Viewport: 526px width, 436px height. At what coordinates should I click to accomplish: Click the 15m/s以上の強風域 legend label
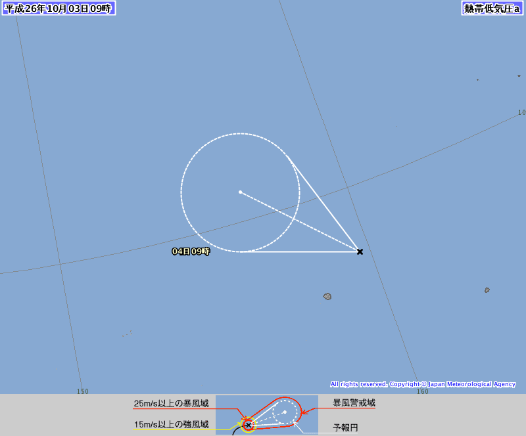coord(171,425)
